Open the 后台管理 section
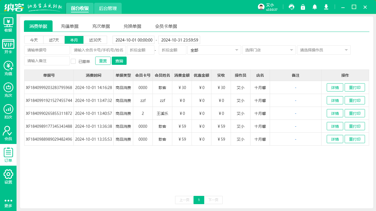This screenshot has height=211, width=376. coord(108,8)
